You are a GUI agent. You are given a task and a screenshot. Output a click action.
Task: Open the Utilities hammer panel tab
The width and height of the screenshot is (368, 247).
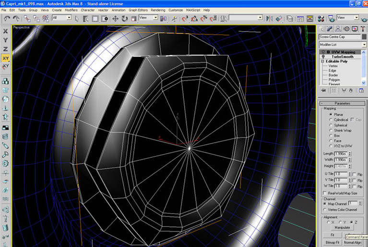tap(363, 29)
